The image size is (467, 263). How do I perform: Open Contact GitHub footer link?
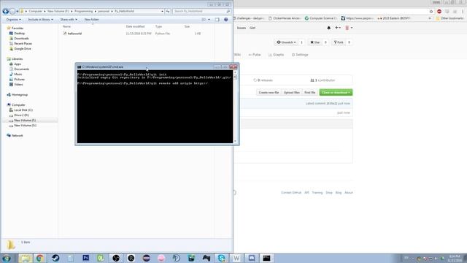point(291,193)
